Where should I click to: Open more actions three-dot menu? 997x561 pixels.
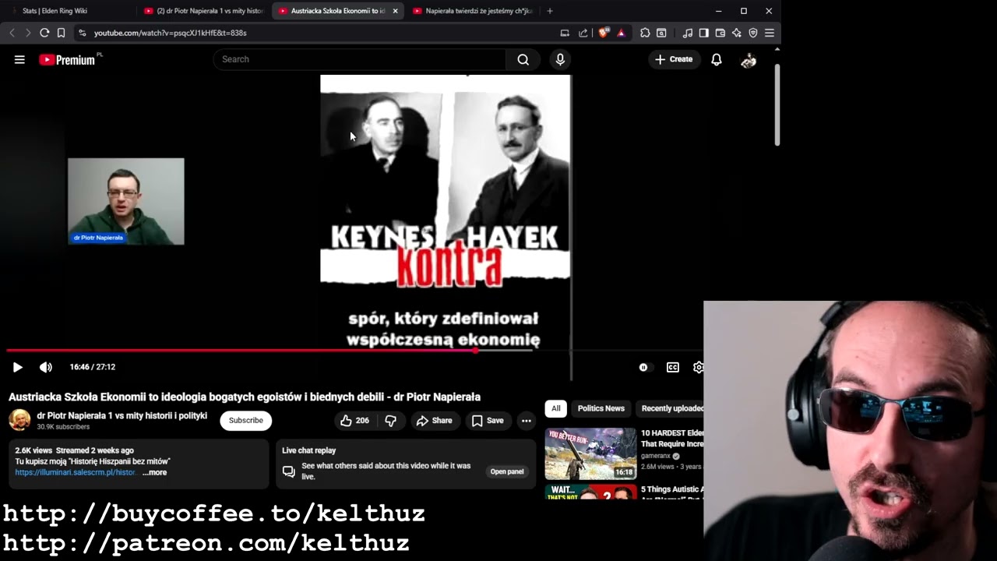(x=527, y=421)
